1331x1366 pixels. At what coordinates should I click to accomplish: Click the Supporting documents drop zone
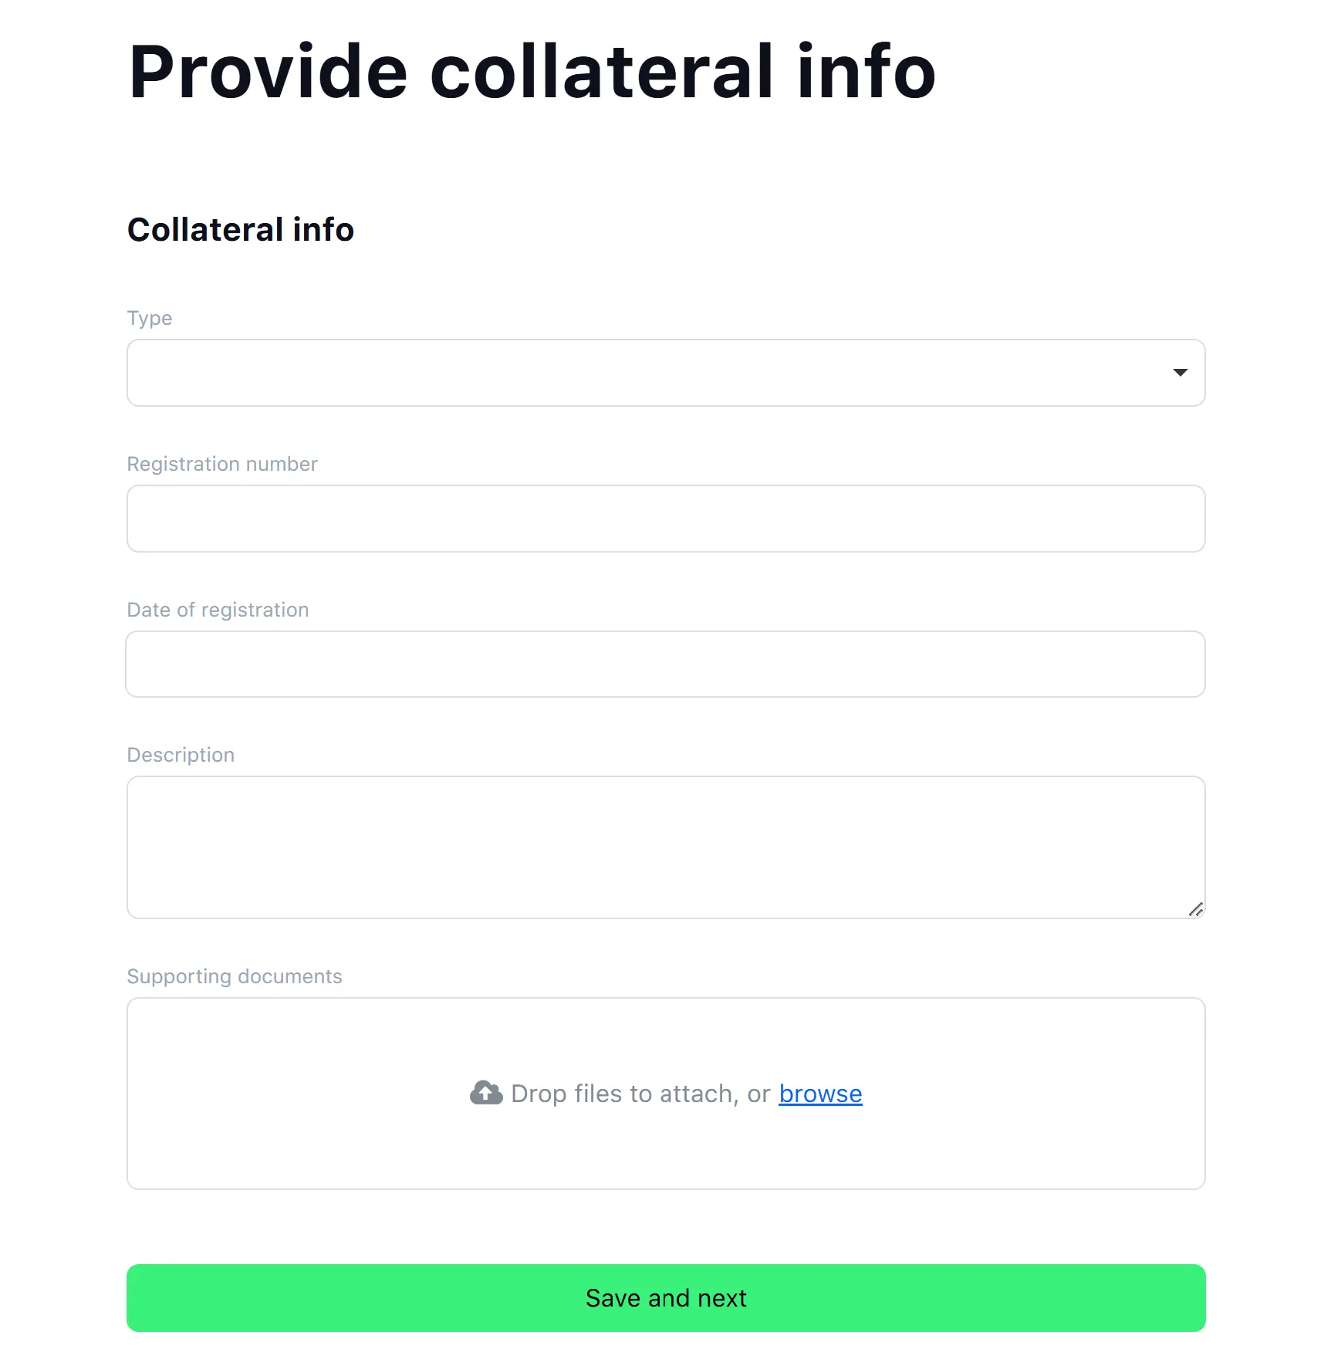click(x=666, y=1094)
